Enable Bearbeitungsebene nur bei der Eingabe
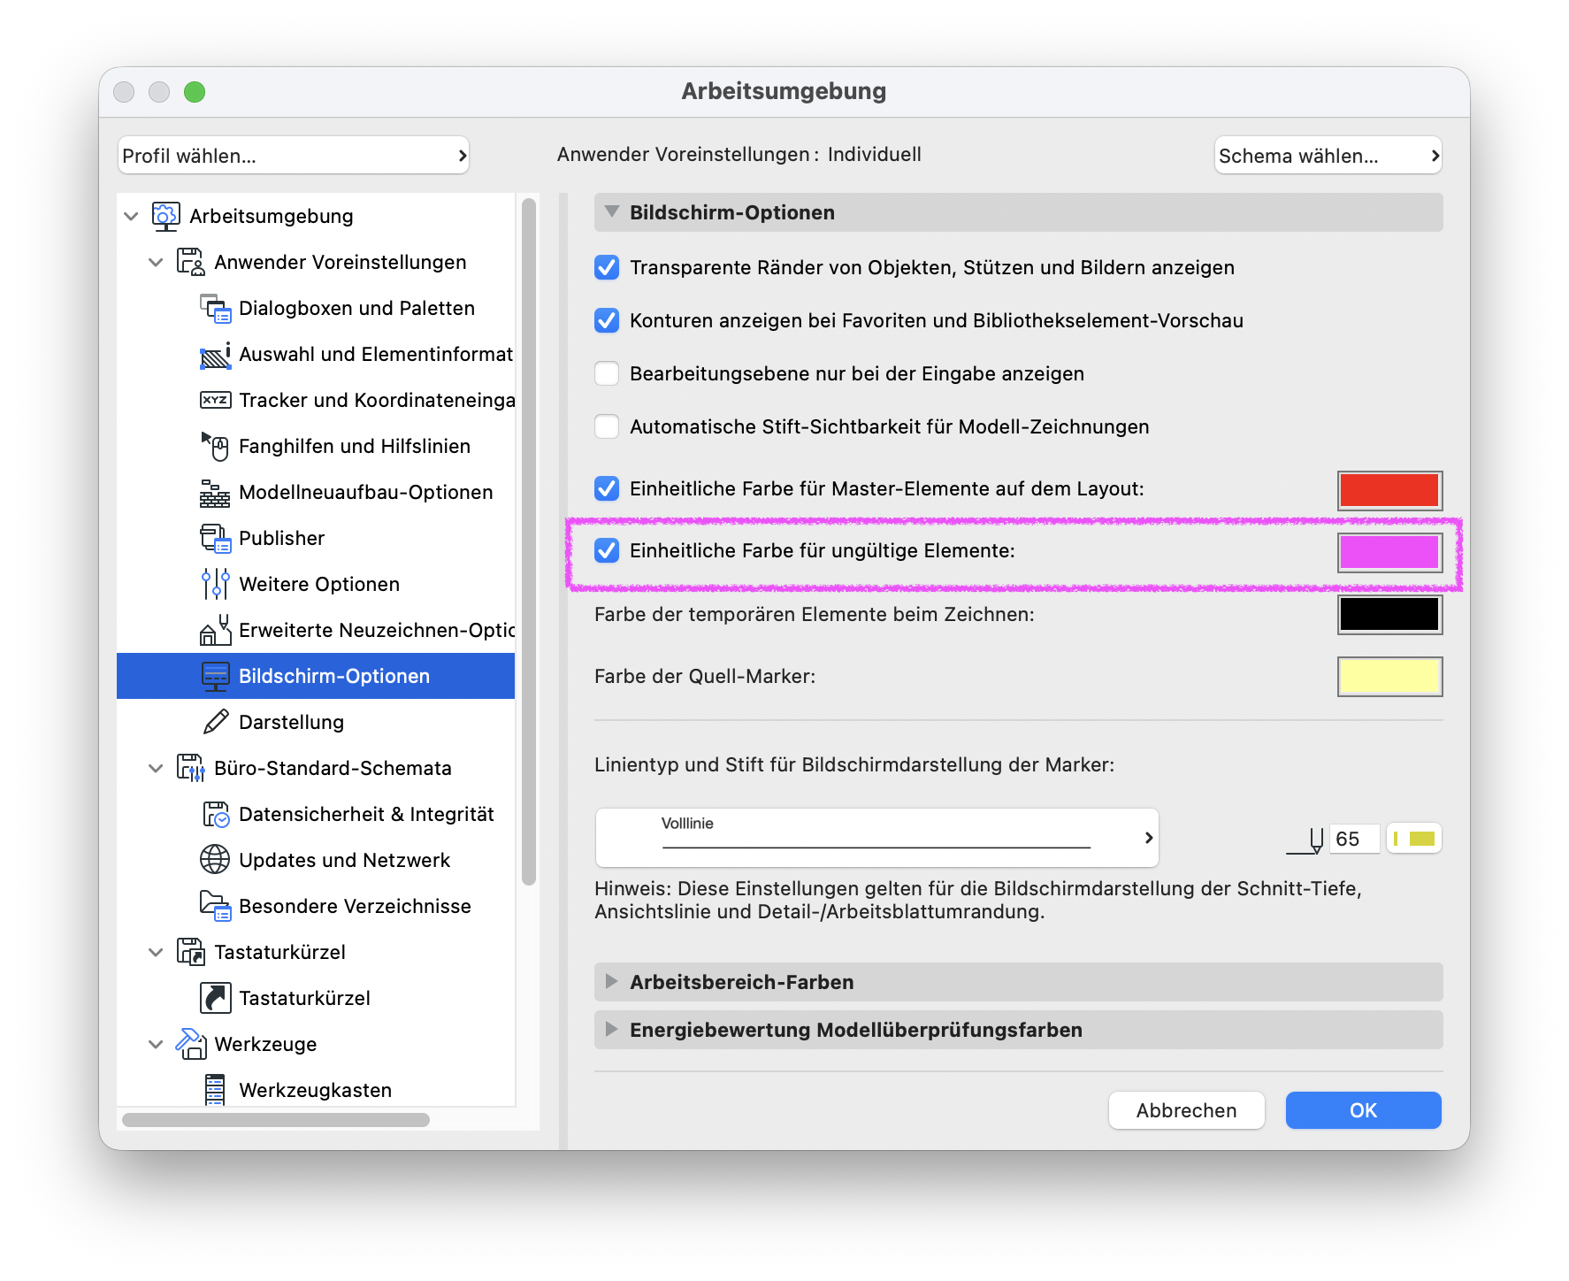 (607, 373)
